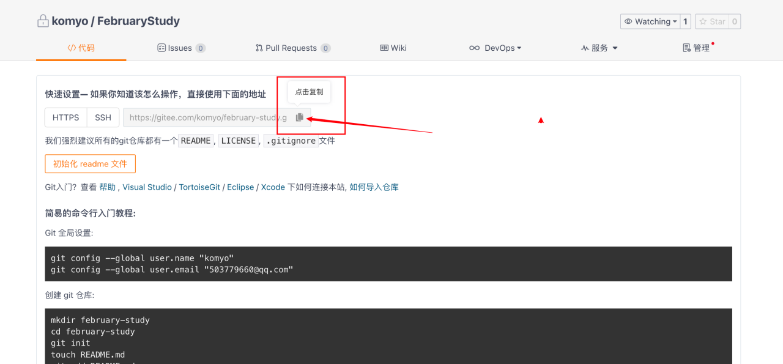Screen dimensions: 783x364
Task: Click the DevOps infinity icon
Action: coord(474,48)
